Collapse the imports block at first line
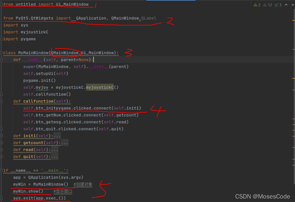The height and width of the screenshot is (202, 295). pyautogui.click(x=1, y=4)
